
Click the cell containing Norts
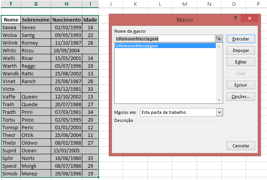click(36, 158)
